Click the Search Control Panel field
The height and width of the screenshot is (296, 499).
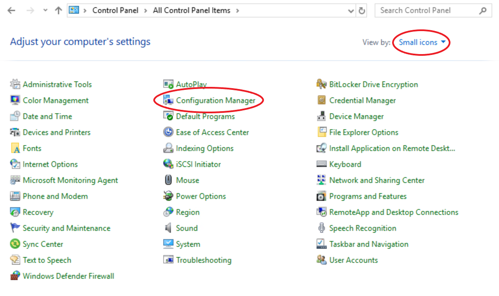click(x=433, y=11)
